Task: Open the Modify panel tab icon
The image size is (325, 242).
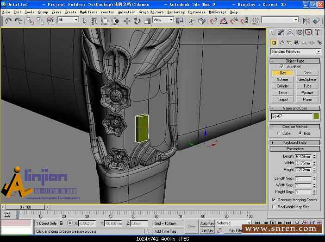Action: click(x=282, y=32)
